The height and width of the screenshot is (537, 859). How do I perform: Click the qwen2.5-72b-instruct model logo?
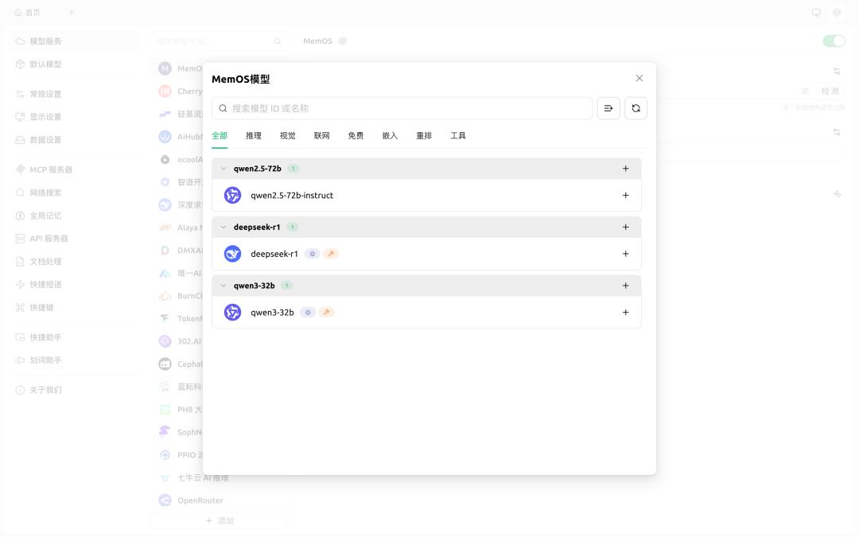point(233,196)
